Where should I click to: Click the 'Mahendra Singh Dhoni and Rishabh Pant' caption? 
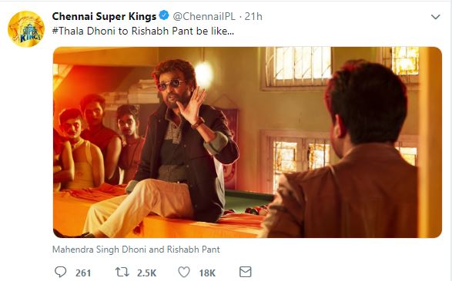(x=136, y=249)
